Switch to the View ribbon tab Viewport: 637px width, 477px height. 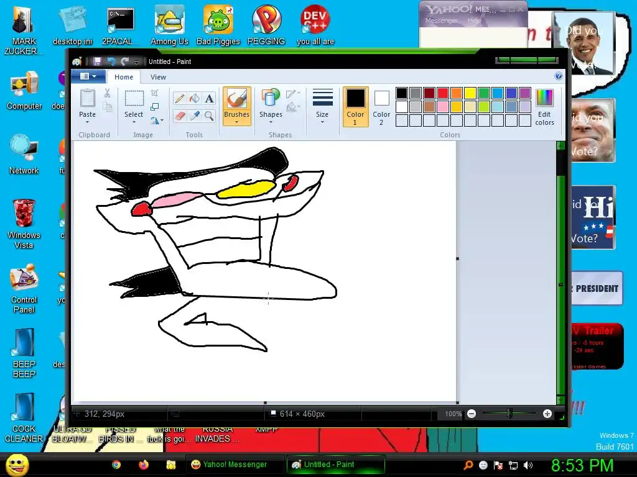[x=158, y=77]
